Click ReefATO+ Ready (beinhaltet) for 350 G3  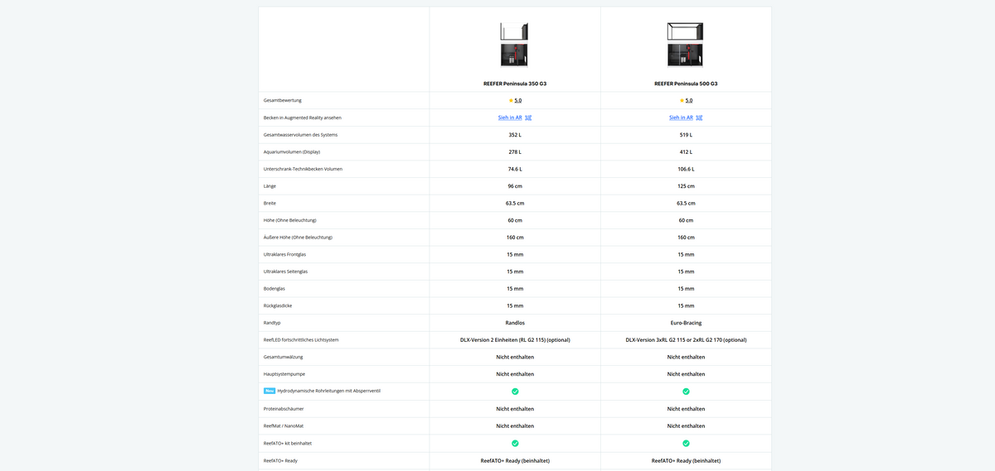click(515, 460)
